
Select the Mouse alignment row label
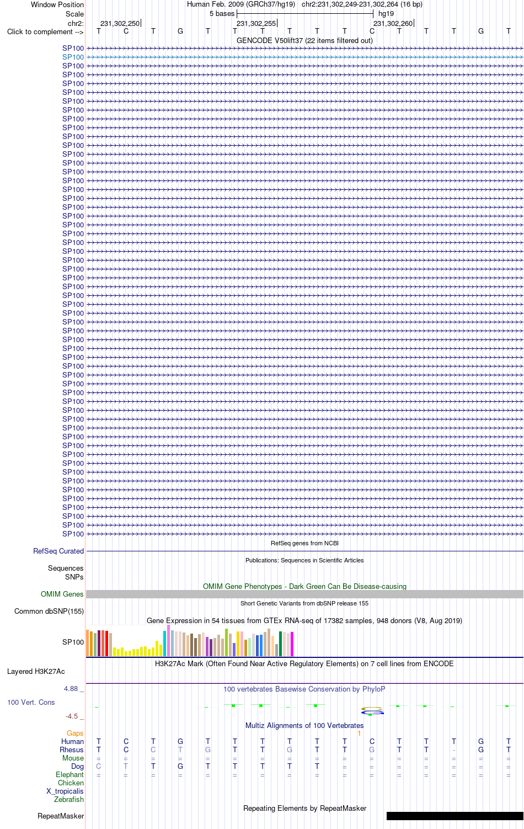pyautogui.click(x=73, y=758)
